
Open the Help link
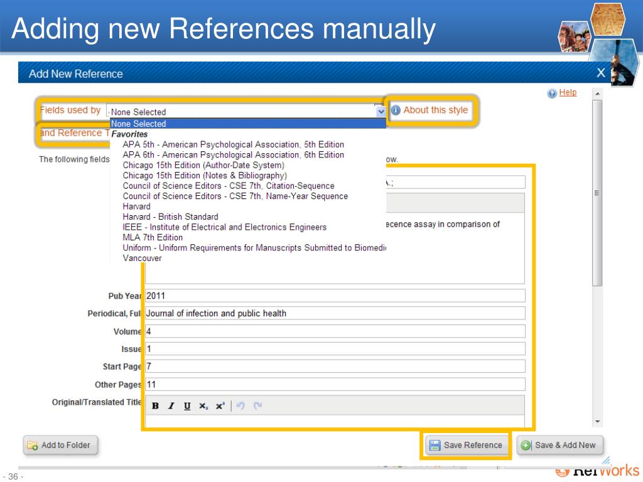tap(568, 93)
